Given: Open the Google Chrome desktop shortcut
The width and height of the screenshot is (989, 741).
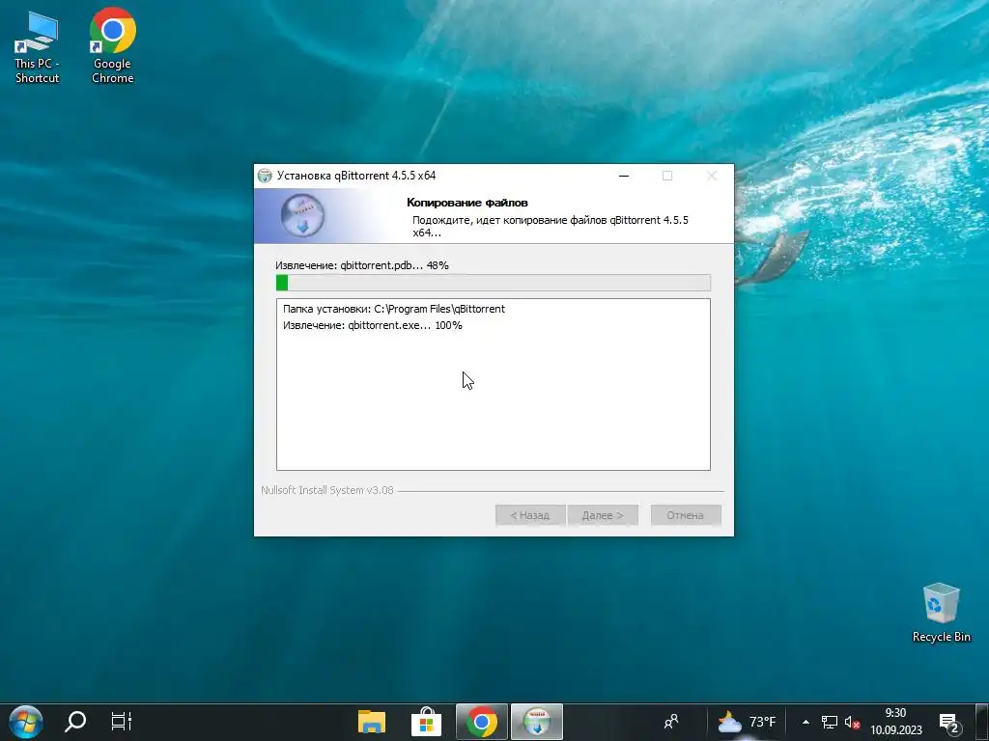Looking at the screenshot, I should tap(112, 46).
